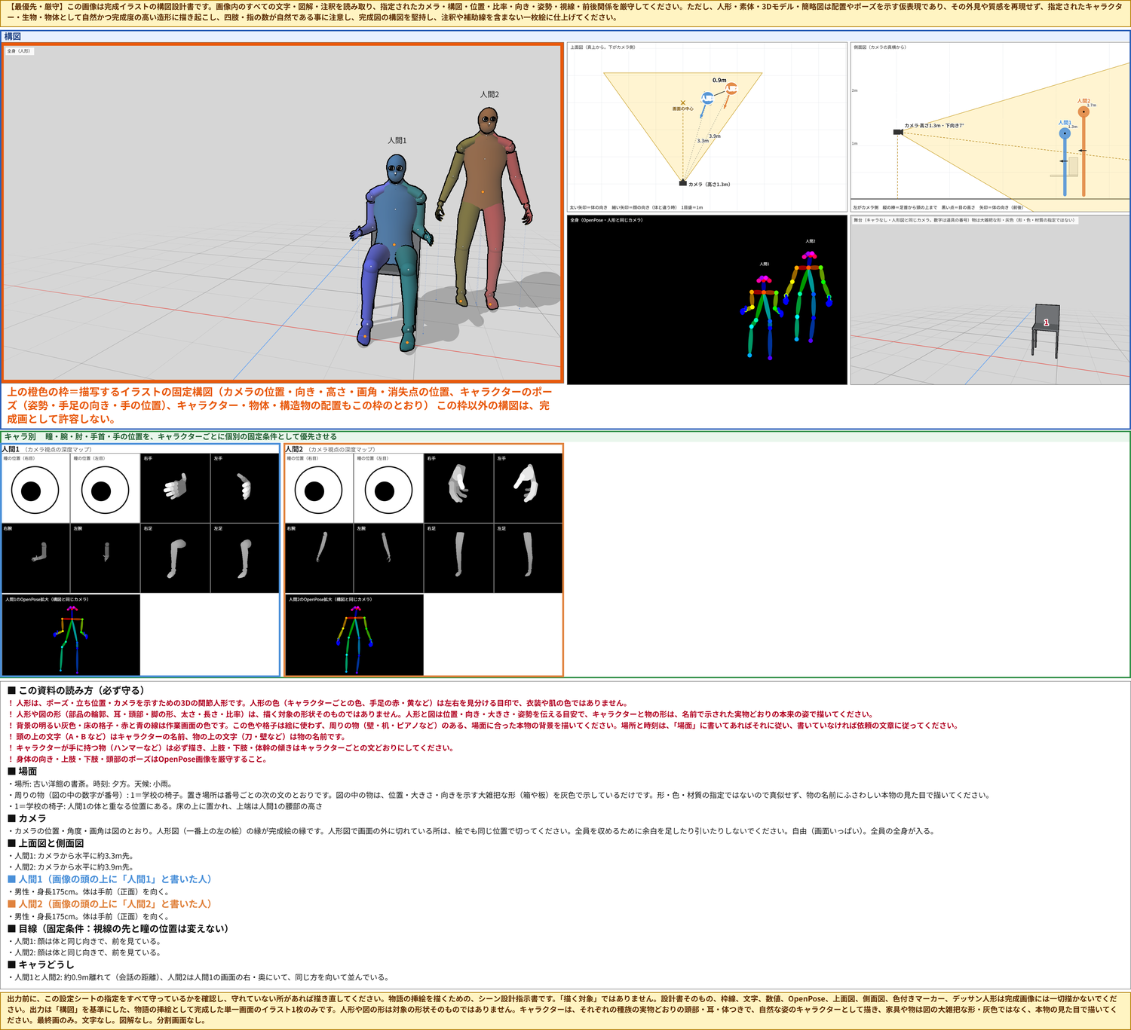
Task: Open the 人間2 left-eye pupil thumbnail
Action: click(389, 488)
